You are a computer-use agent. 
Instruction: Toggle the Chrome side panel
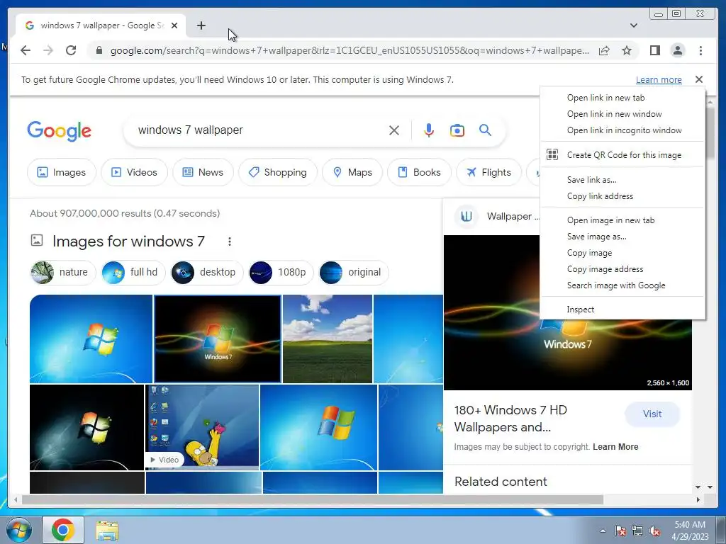tap(654, 50)
